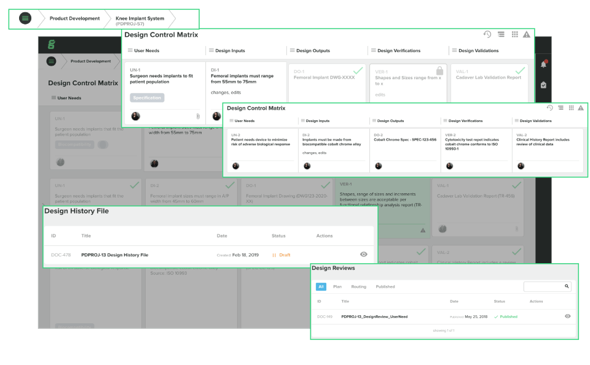Click Product Development breadcrumb in background window

tap(91, 61)
